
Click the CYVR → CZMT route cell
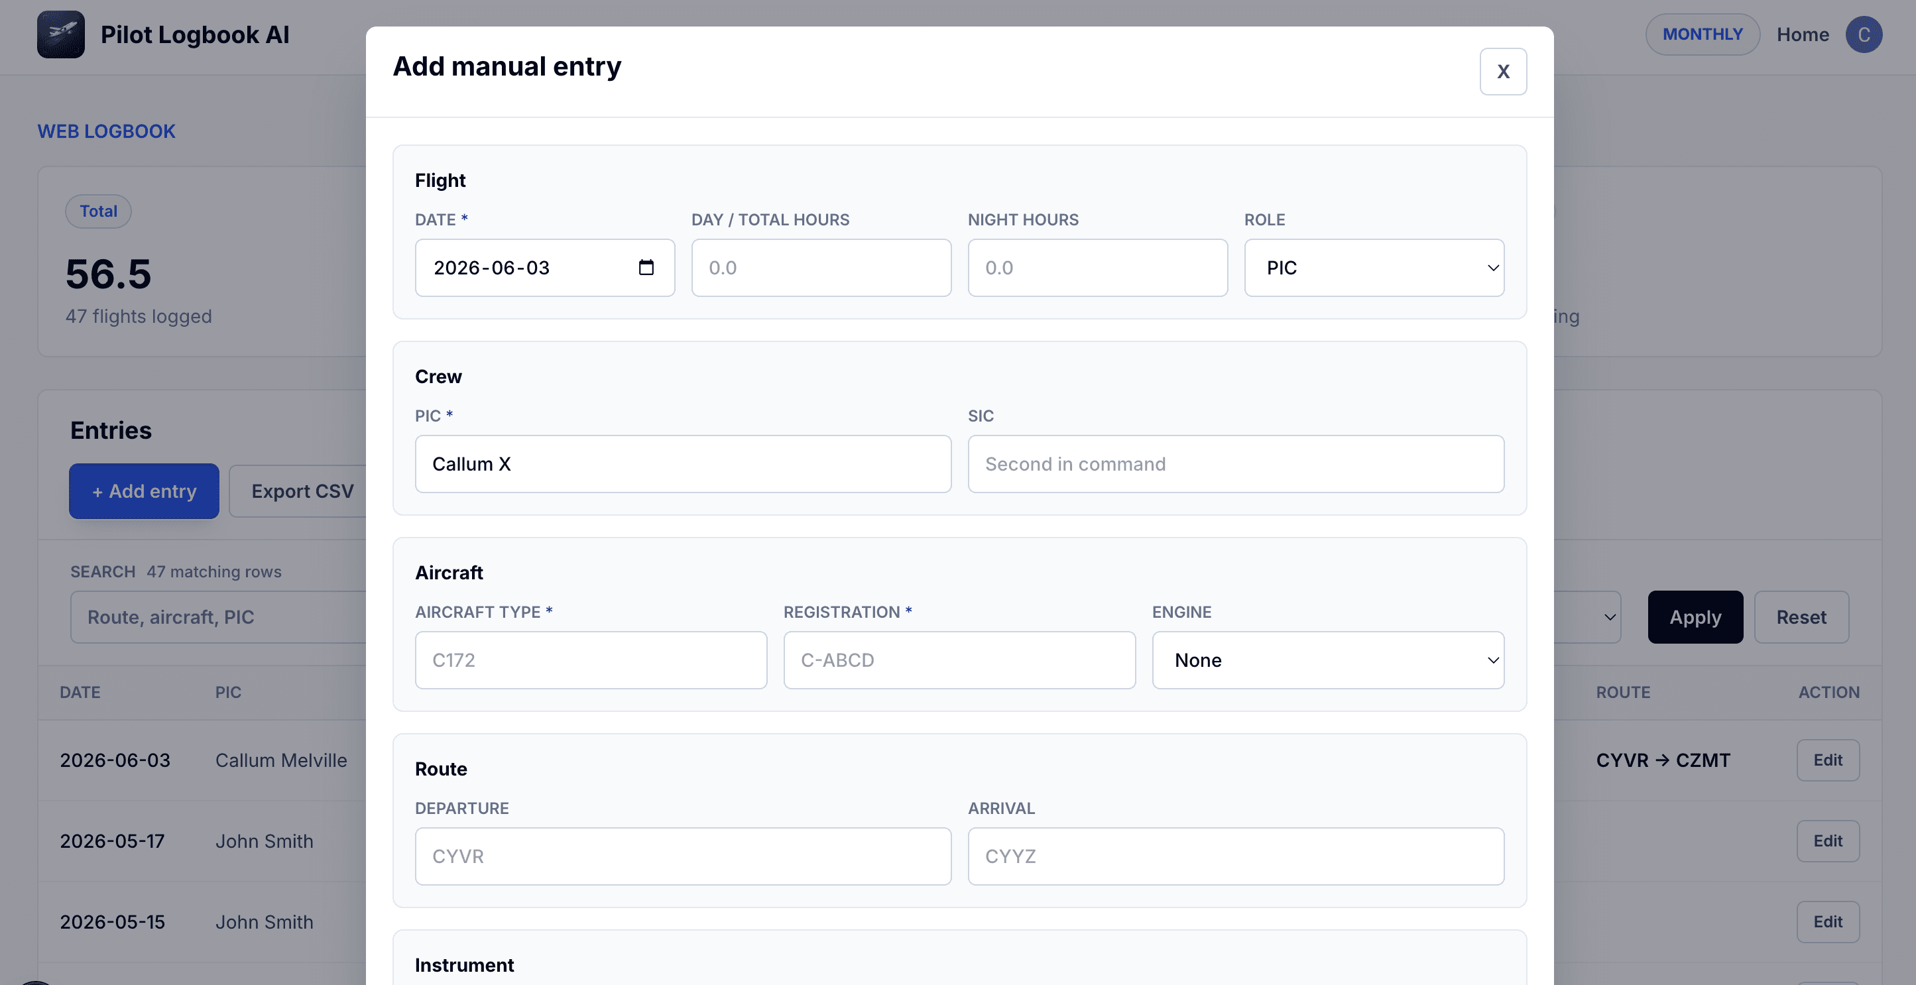[x=1663, y=760]
